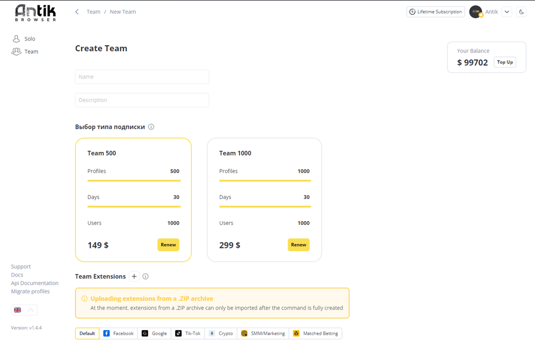Switch to the Default extensions tab
Viewport: 535px width, 345px height.
tap(87, 333)
